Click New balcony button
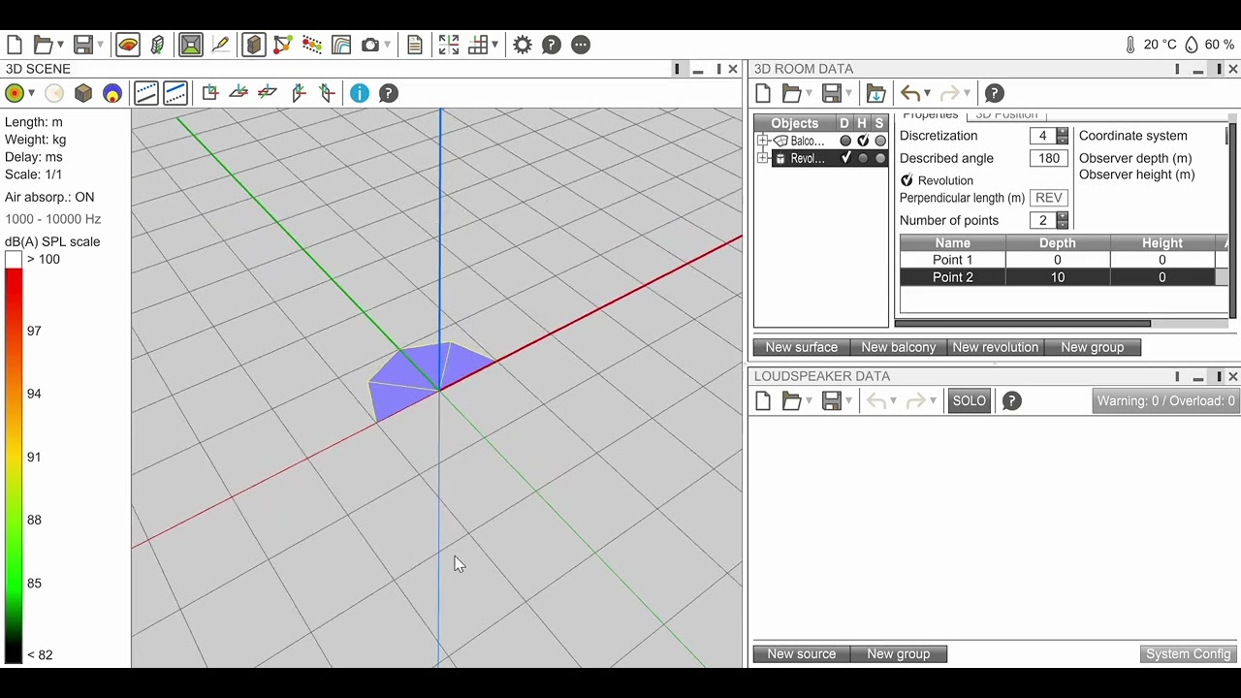The width and height of the screenshot is (1241, 698). pos(899,347)
